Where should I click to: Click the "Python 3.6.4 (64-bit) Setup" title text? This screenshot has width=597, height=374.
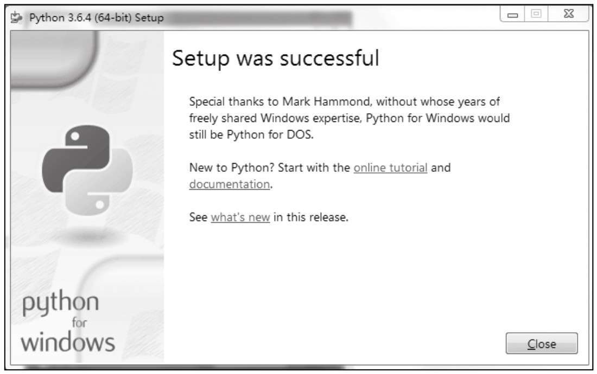click(97, 18)
